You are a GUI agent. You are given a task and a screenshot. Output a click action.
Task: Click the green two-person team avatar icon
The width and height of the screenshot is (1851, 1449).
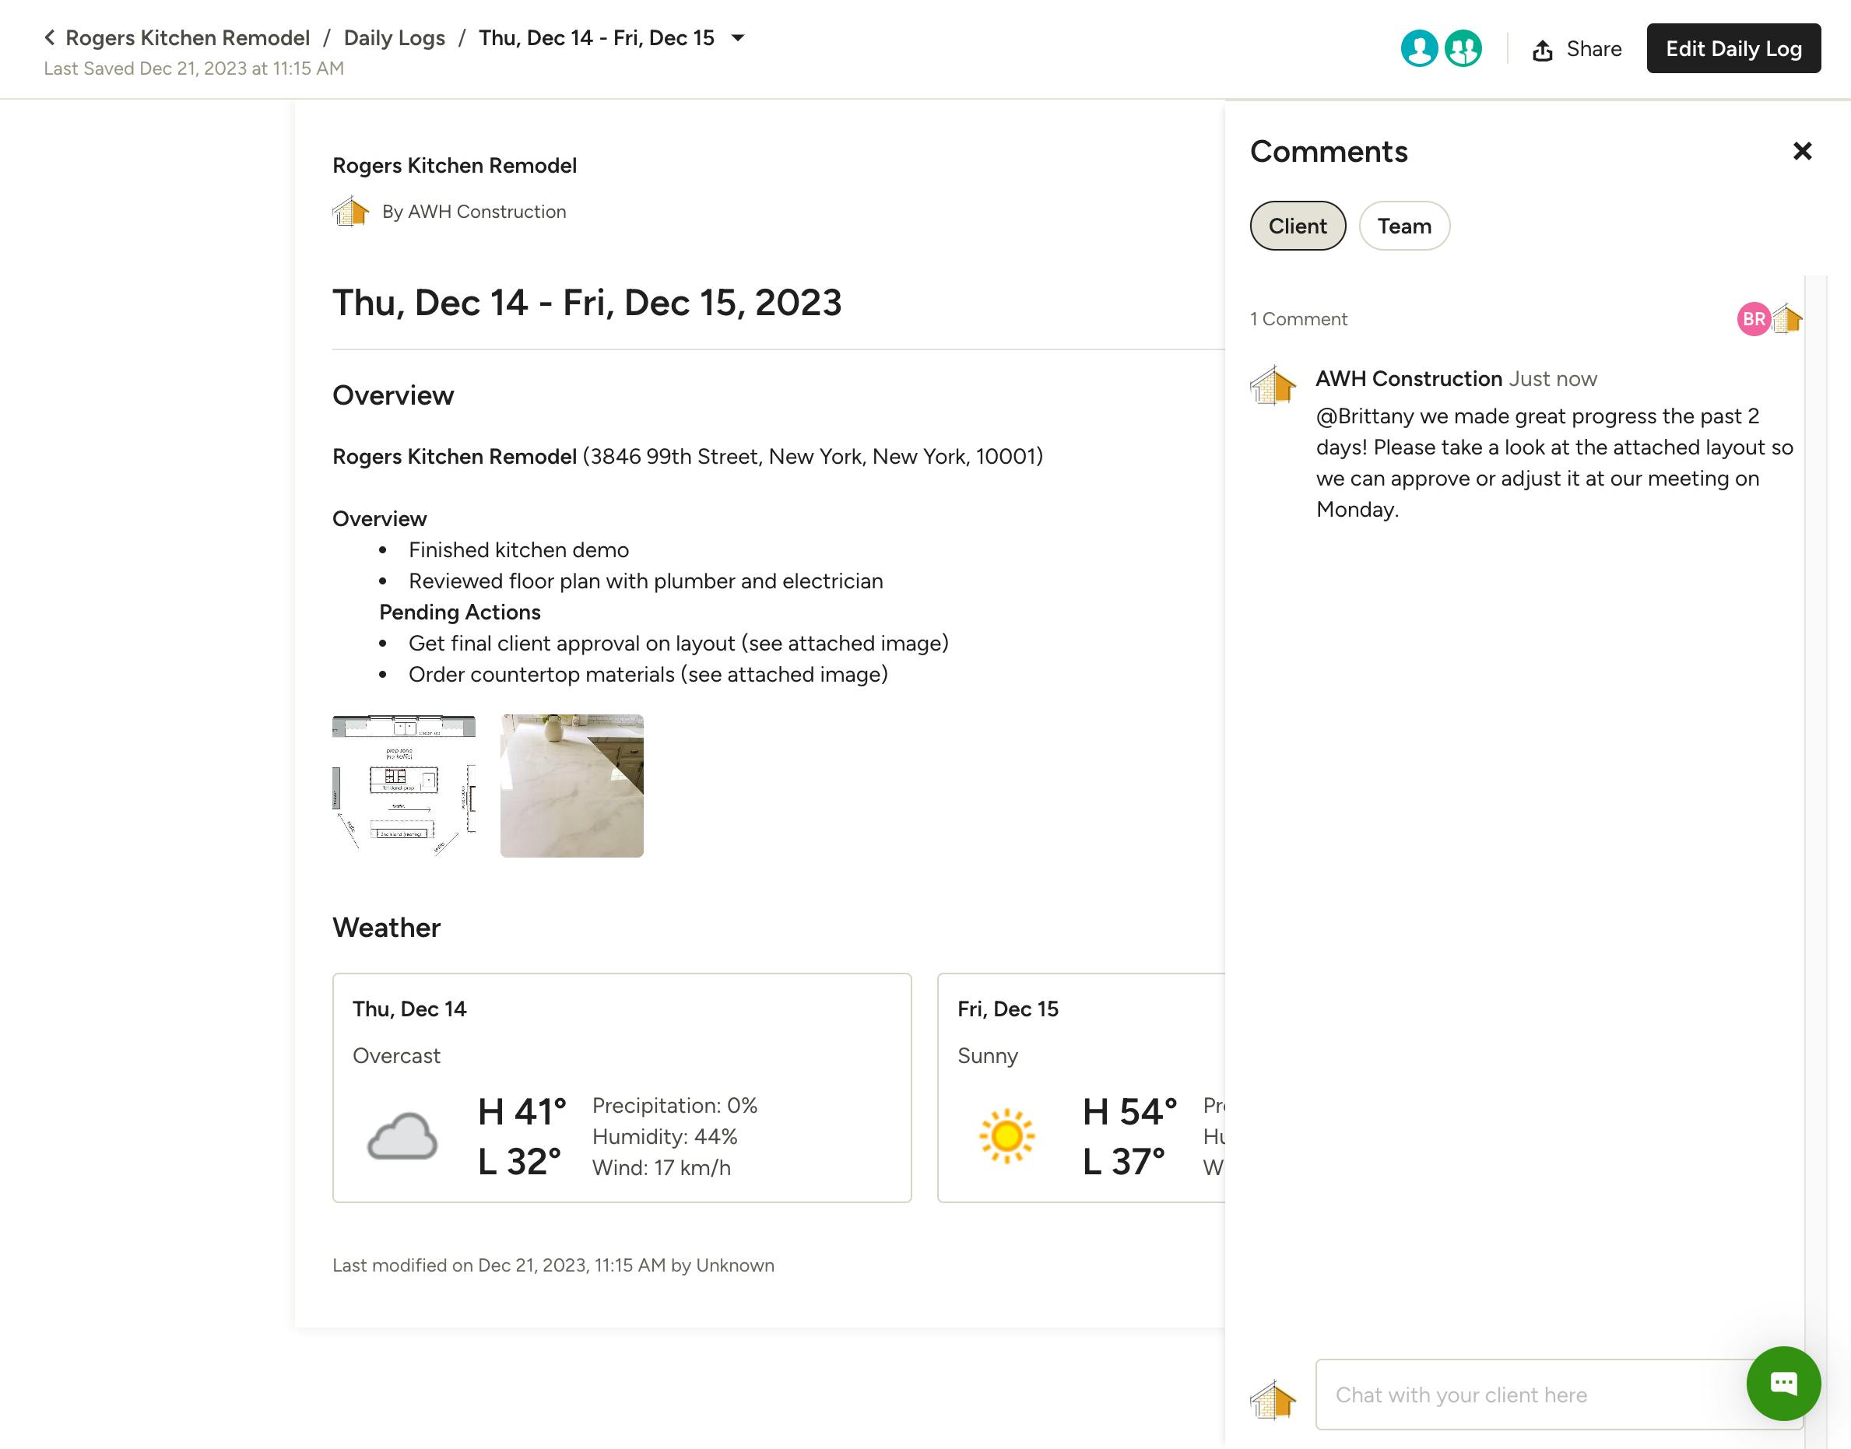pyautogui.click(x=1462, y=49)
